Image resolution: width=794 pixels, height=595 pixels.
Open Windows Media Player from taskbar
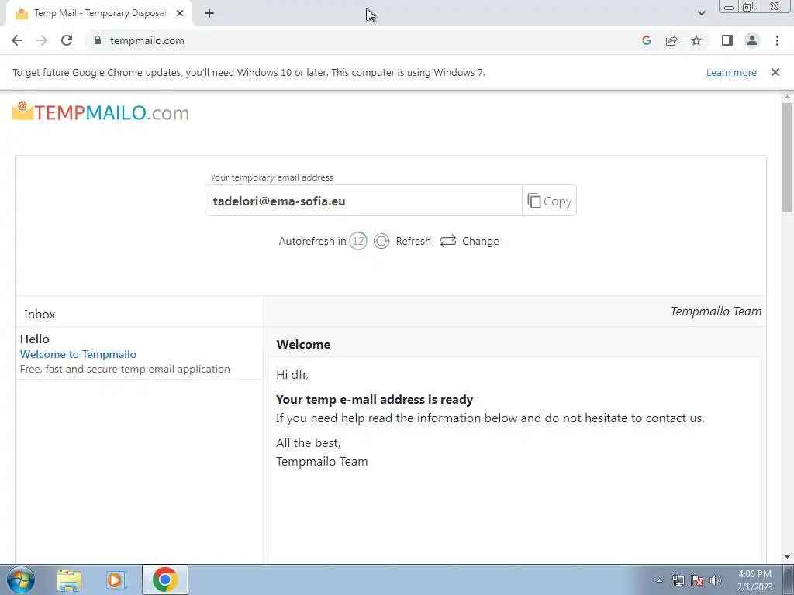click(116, 580)
